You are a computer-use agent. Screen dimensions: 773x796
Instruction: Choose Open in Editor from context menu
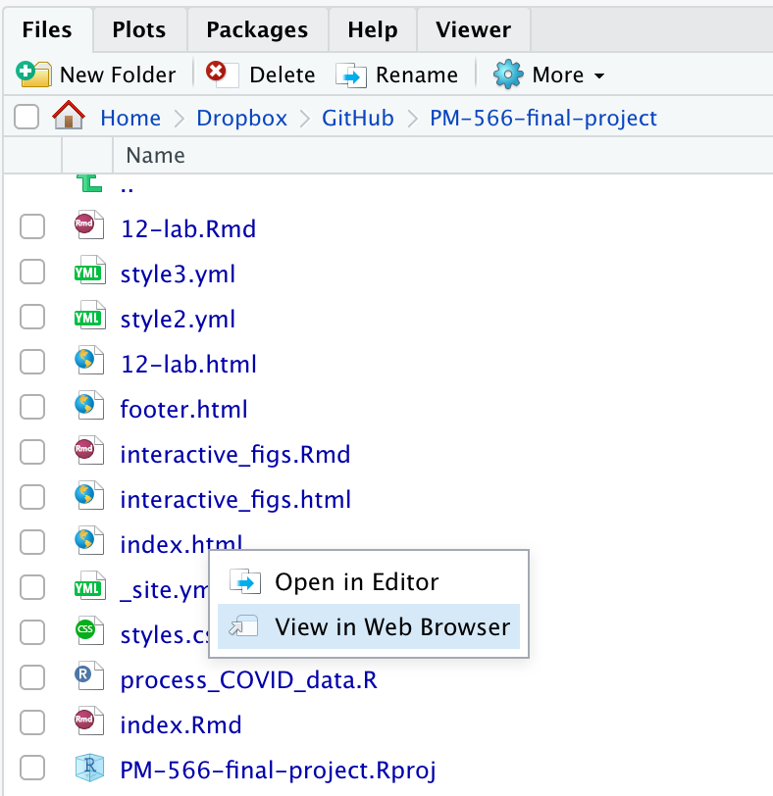369,581
